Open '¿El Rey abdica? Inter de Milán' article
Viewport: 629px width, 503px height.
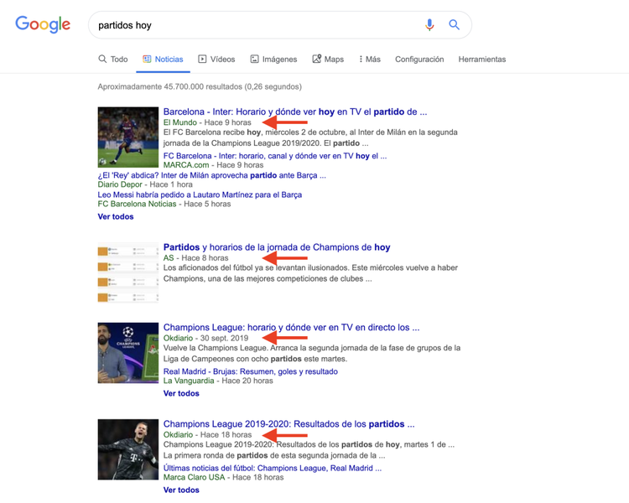click(212, 175)
